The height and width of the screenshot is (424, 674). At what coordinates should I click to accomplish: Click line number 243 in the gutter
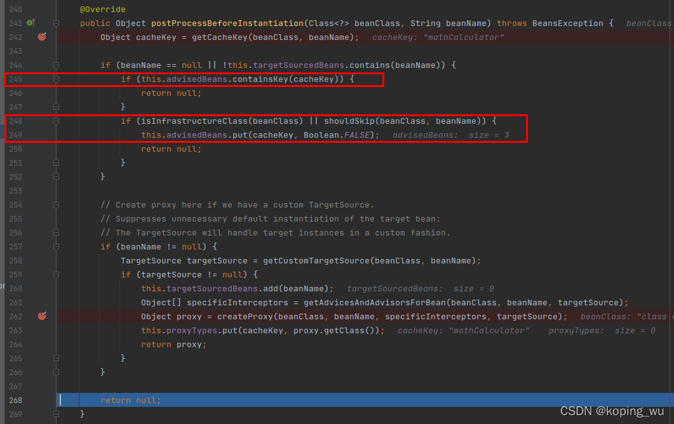coord(15,51)
